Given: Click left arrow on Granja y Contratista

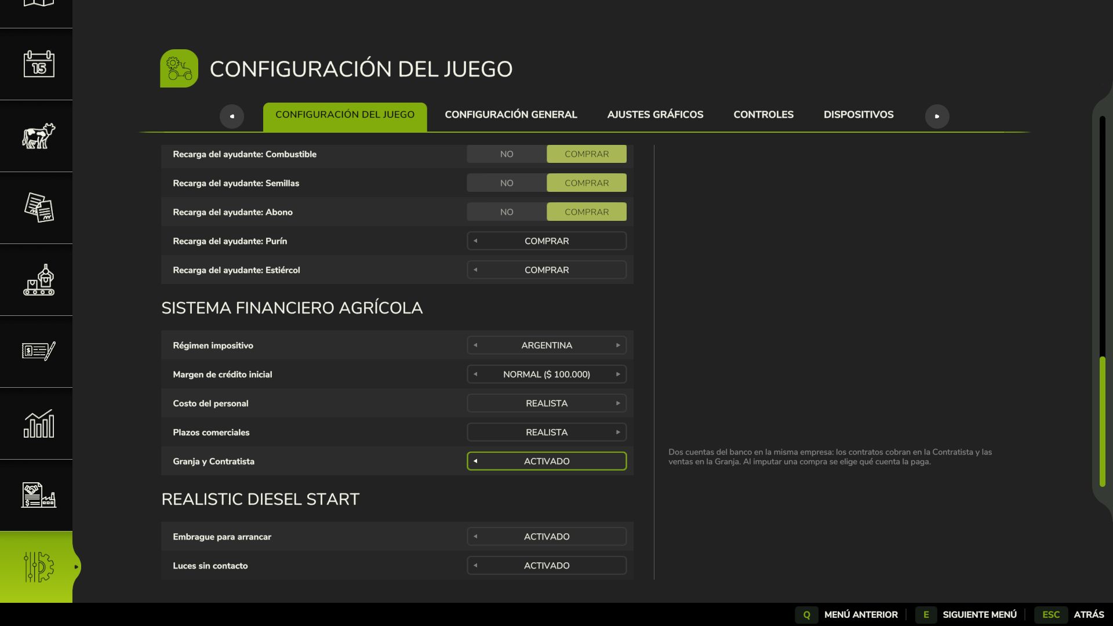Looking at the screenshot, I should point(475,461).
